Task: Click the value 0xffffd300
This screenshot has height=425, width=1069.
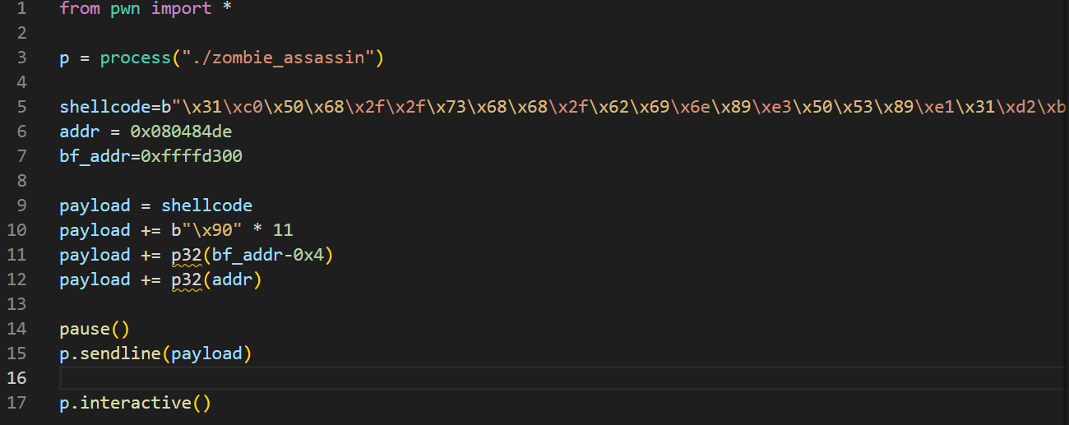Action: point(192,156)
